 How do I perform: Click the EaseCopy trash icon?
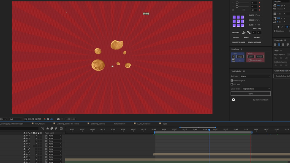[233, 60]
